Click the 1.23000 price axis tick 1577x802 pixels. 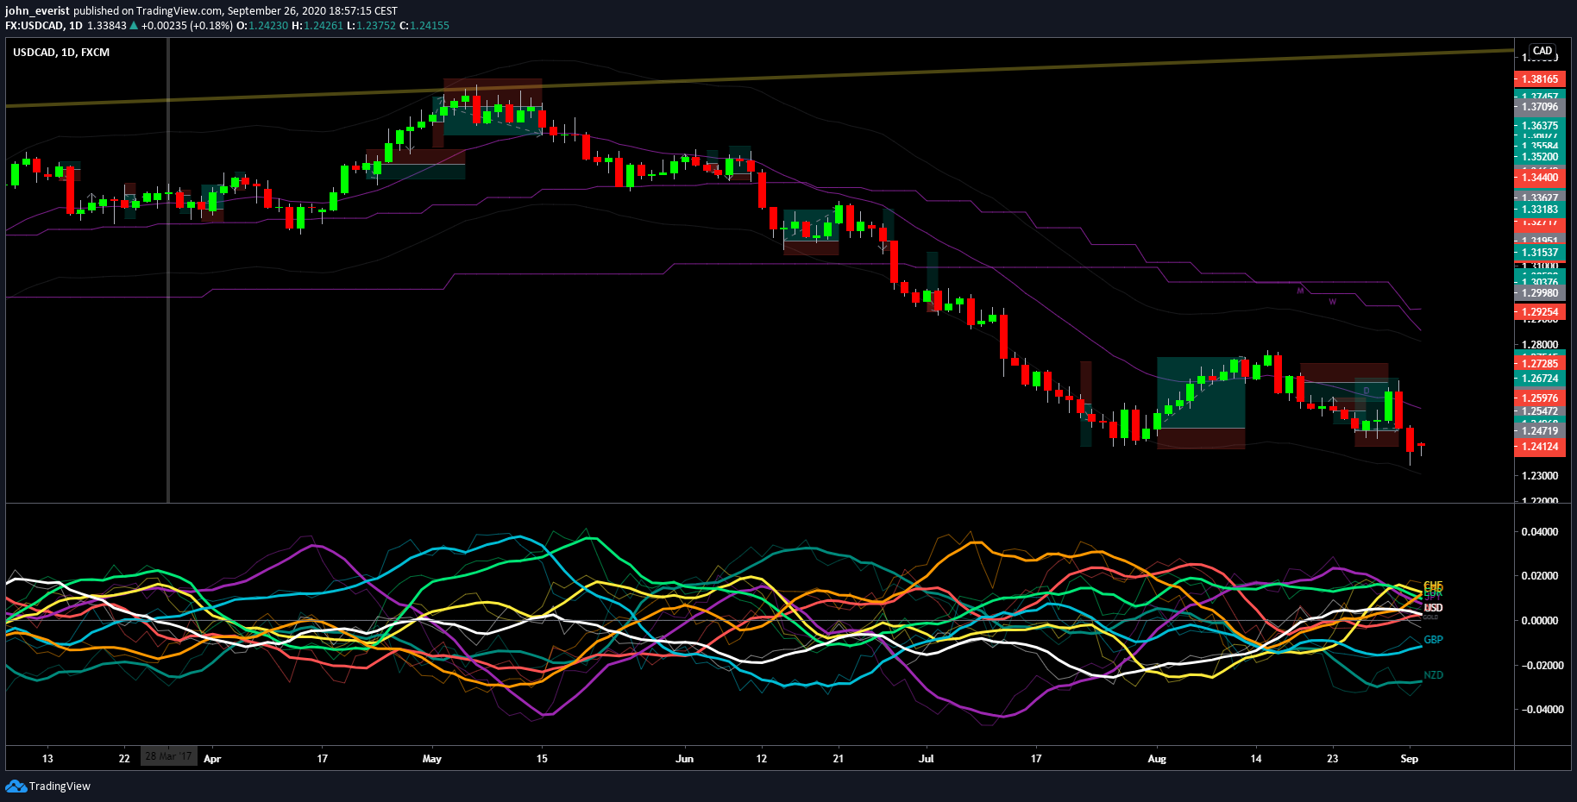1540,476
